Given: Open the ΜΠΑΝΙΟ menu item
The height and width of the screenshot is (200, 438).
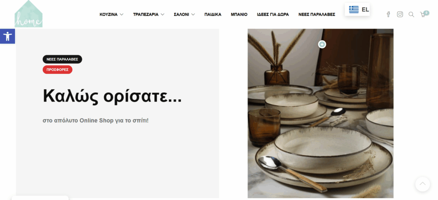Looking at the screenshot, I should pos(239,14).
